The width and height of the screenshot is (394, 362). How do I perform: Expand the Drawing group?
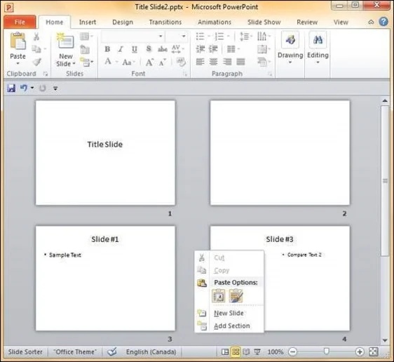(x=290, y=48)
